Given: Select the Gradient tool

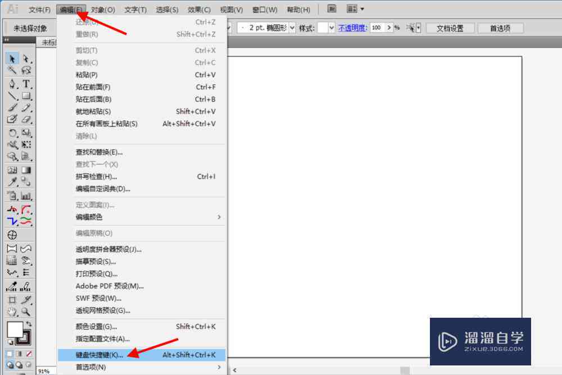Looking at the screenshot, I should pyautogui.click(x=26, y=170).
